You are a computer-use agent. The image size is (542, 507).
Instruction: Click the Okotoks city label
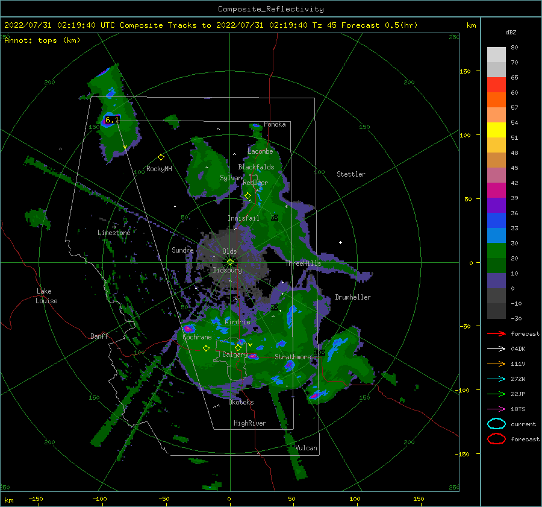click(241, 402)
